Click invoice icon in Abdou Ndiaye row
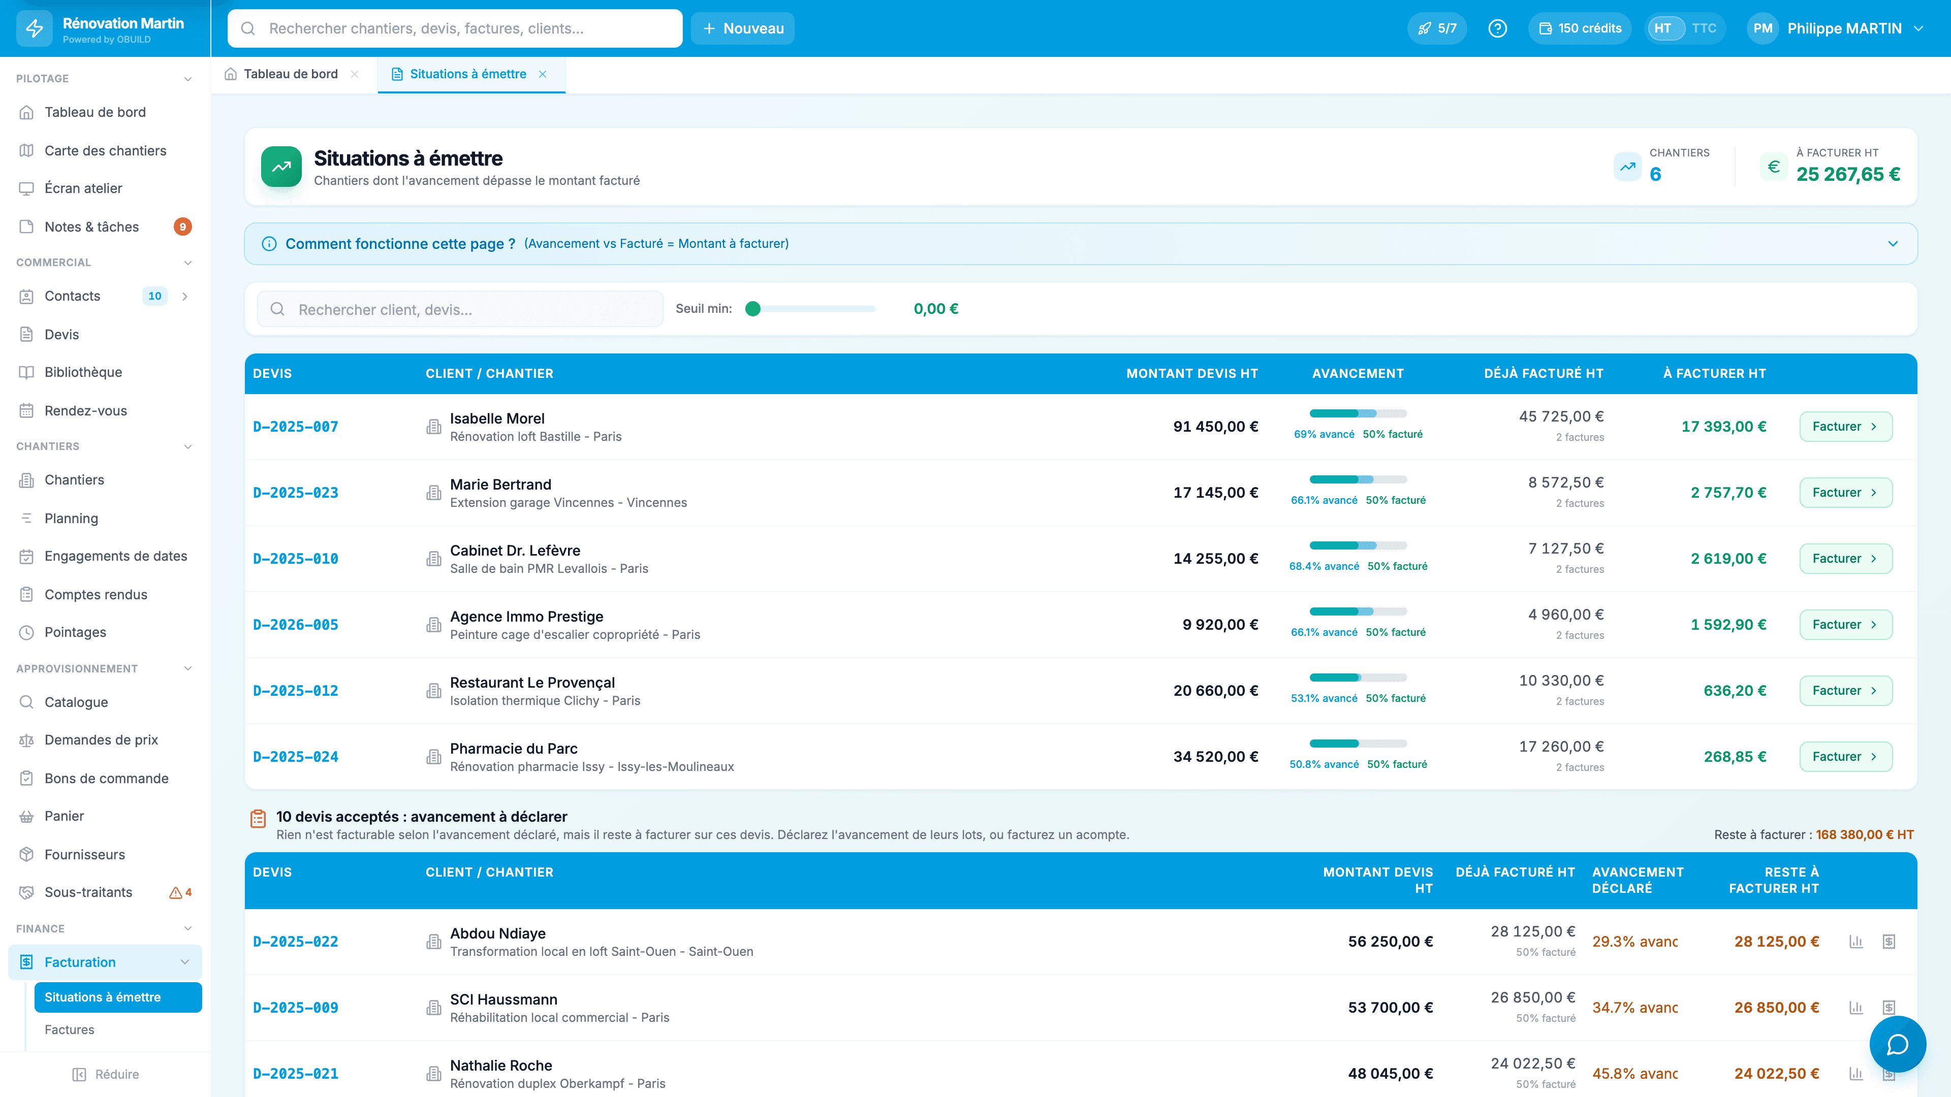Screen dimensions: 1951x1097 click(1889, 941)
